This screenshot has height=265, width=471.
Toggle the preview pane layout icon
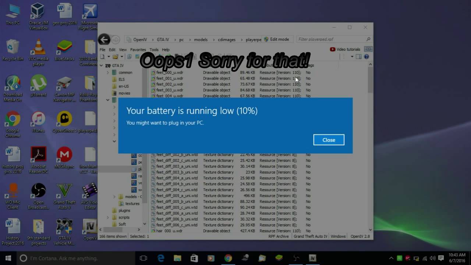coord(359,57)
